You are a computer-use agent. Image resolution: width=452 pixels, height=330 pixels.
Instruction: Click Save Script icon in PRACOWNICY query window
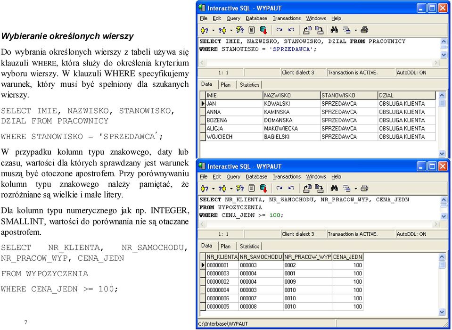point(319,30)
